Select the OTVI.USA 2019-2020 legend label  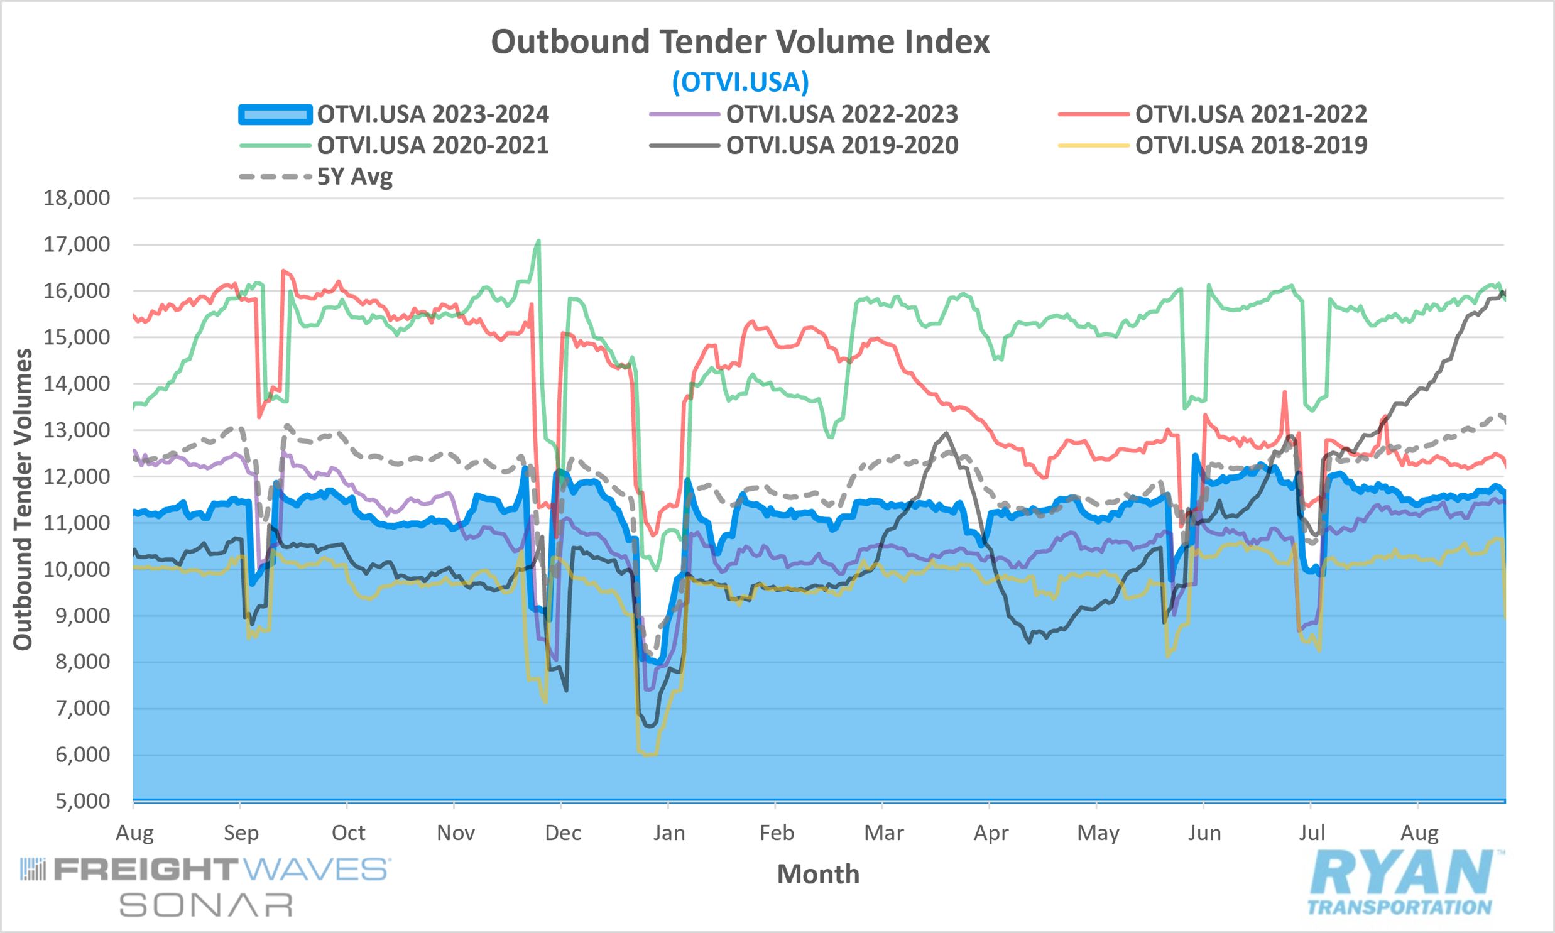pos(843,145)
